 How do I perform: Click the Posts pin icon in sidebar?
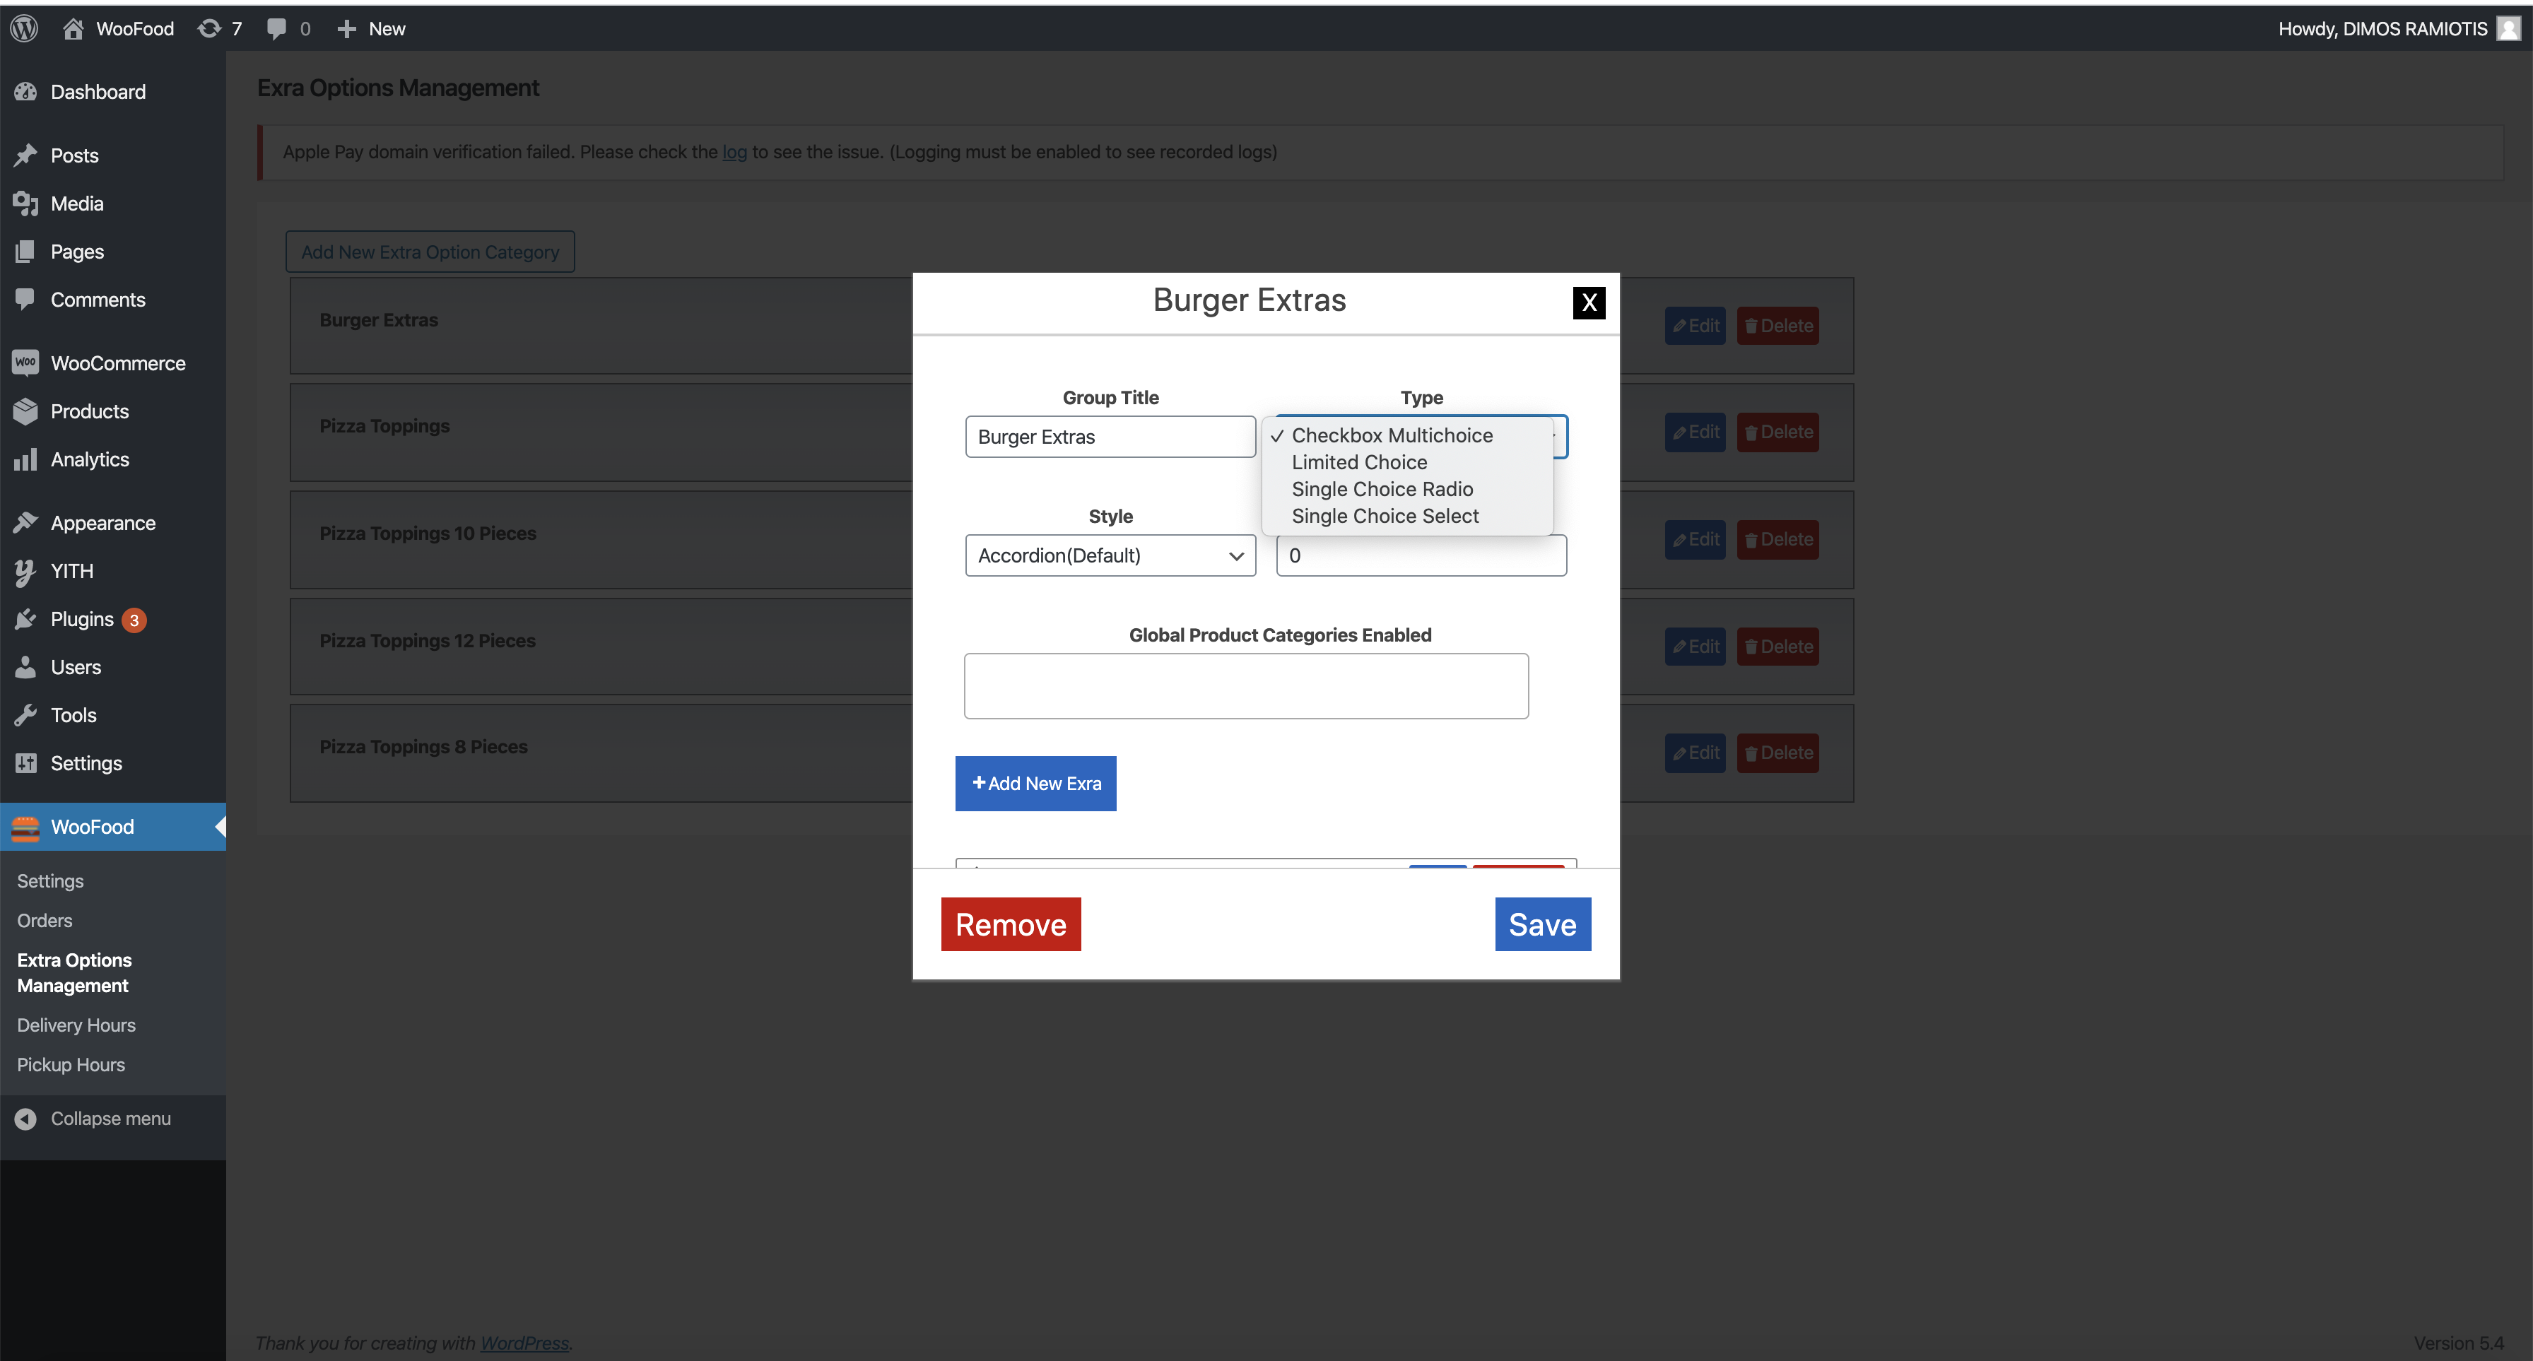[25, 155]
